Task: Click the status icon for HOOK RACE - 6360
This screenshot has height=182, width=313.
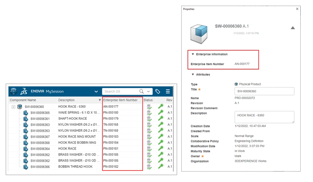Action: pos(149,107)
